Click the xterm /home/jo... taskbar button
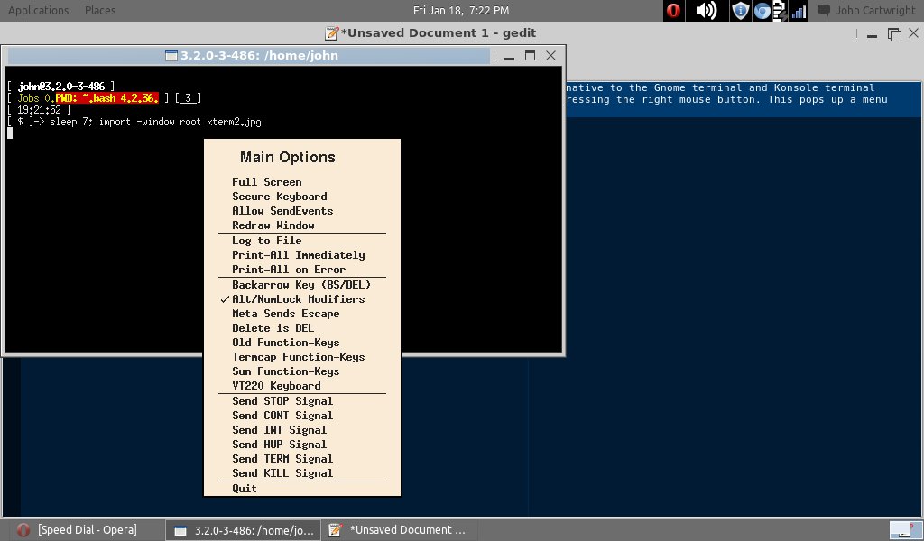Image resolution: width=924 pixels, height=541 pixels. pyautogui.click(x=242, y=530)
